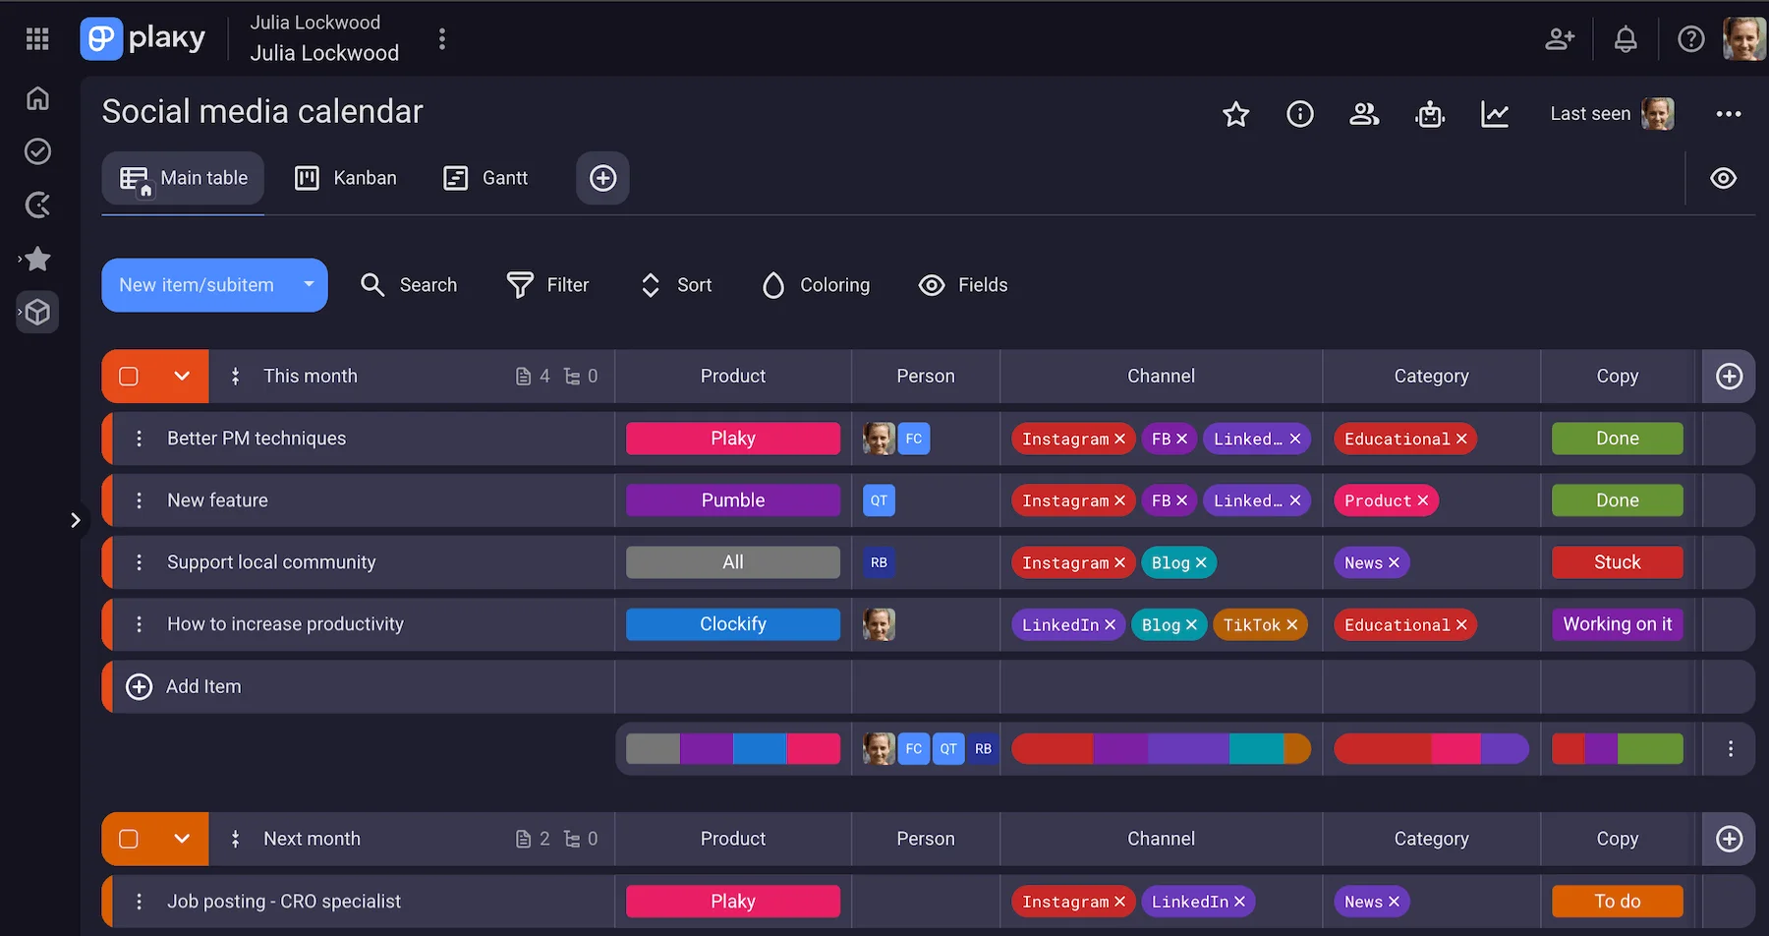Screen dimensions: 1769x936
Task: Open Better PM techniques item
Action: (x=257, y=439)
